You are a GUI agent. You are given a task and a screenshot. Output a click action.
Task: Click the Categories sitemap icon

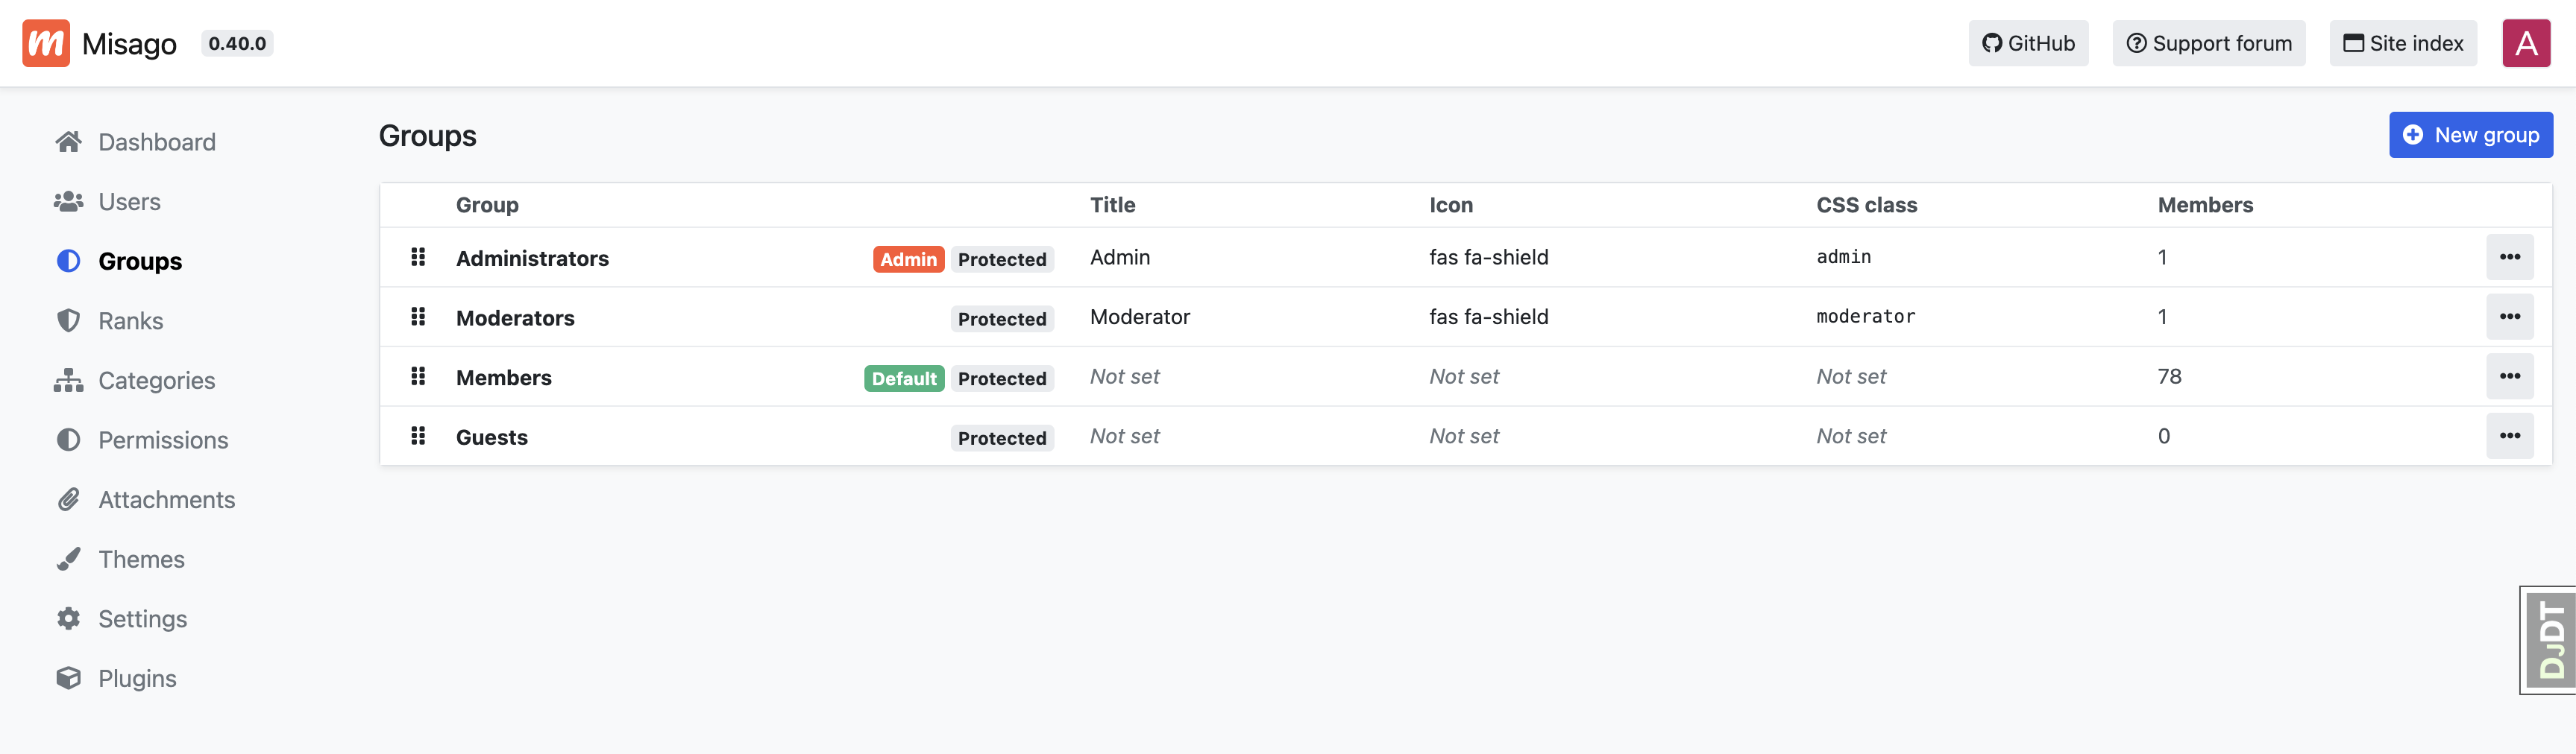68,381
